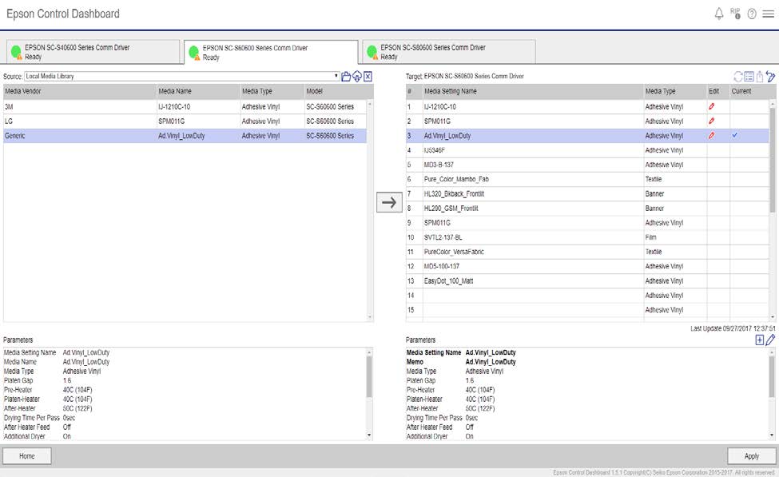779x477 pixels.
Task: Click the RIP information icon
Action: point(735,14)
